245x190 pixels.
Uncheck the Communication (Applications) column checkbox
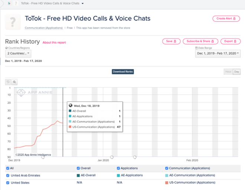[x=167, y=168]
